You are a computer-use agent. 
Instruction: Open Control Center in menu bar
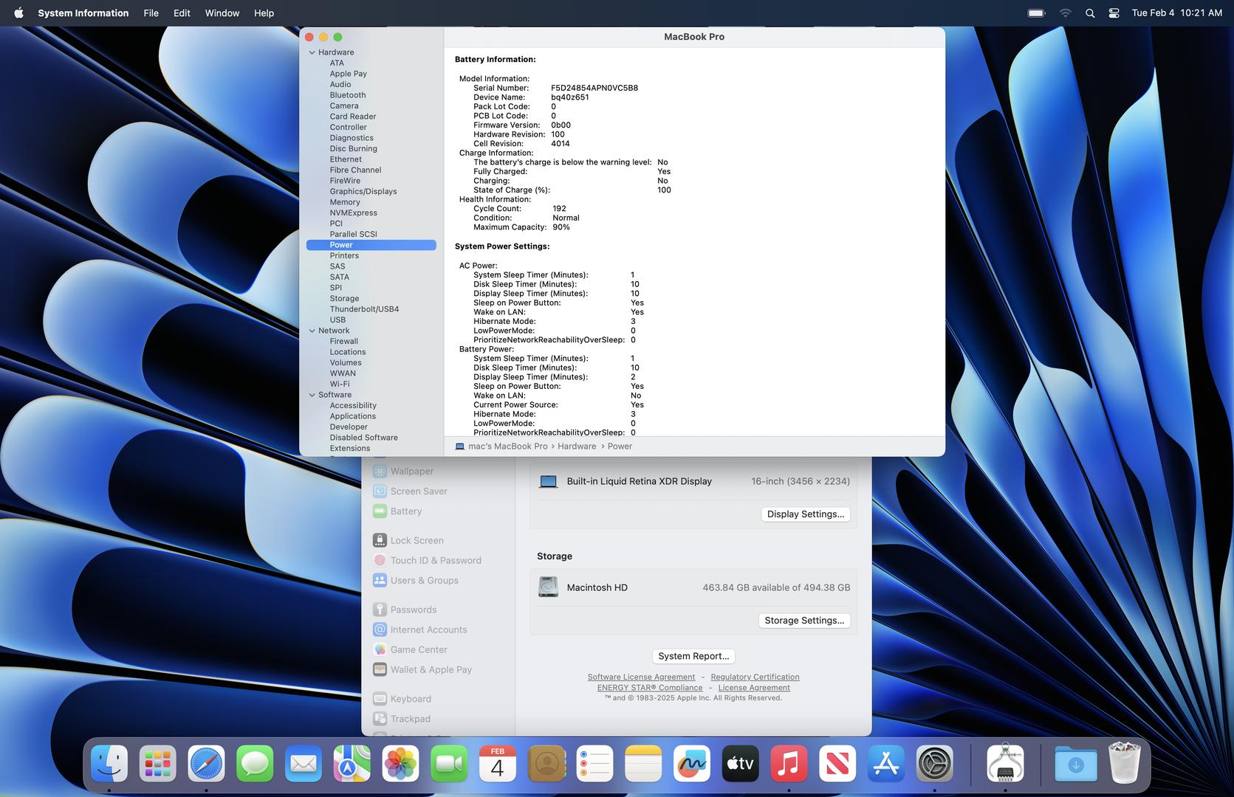pyautogui.click(x=1114, y=13)
